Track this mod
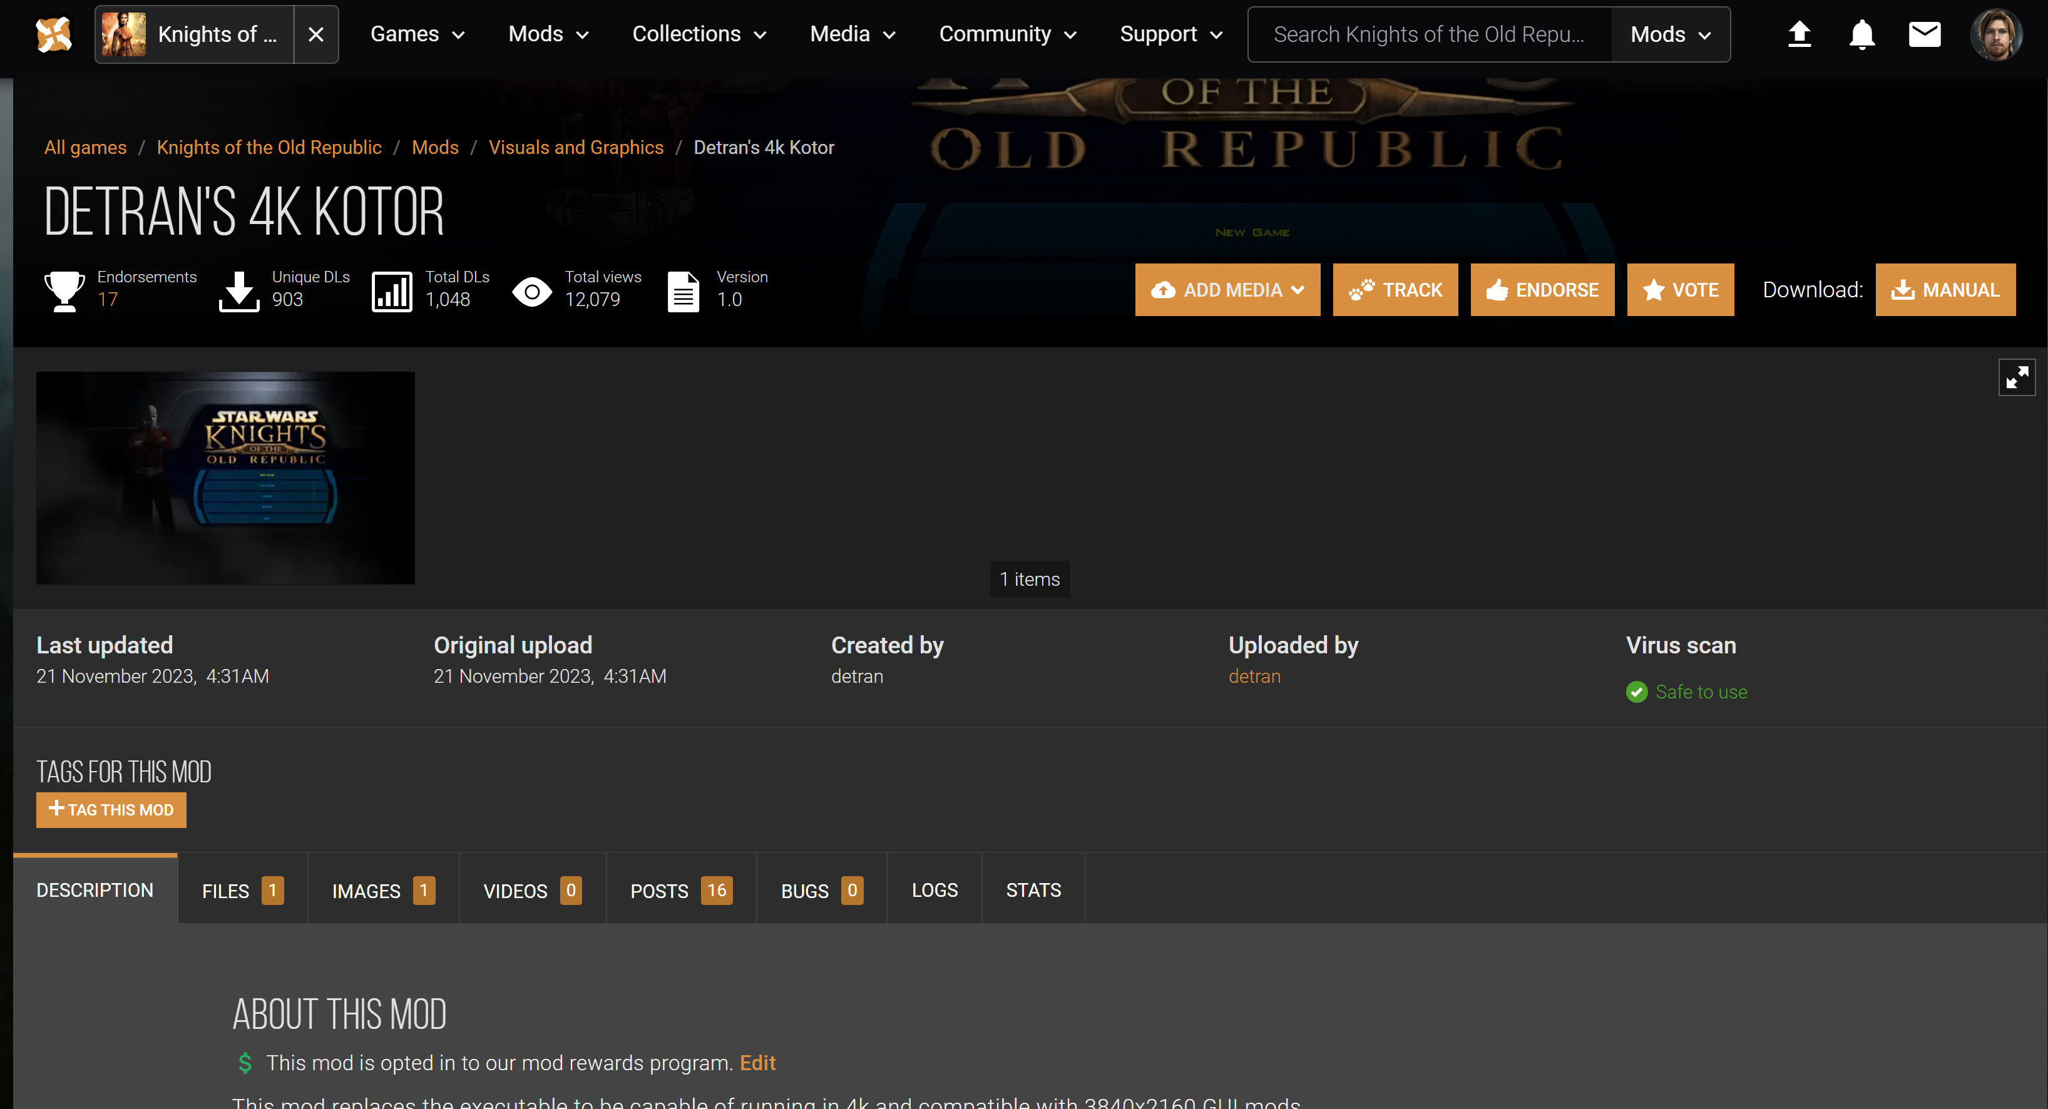Image resolution: width=2048 pixels, height=1109 pixels. coord(1395,289)
